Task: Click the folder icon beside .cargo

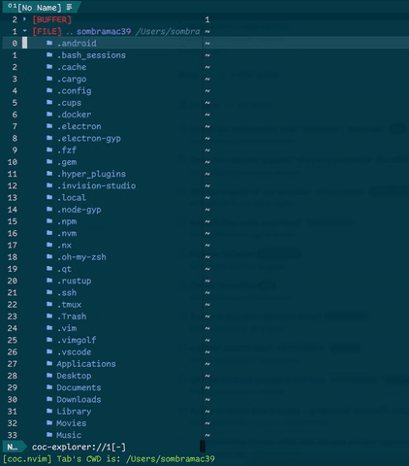Action: (x=49, y=79)
